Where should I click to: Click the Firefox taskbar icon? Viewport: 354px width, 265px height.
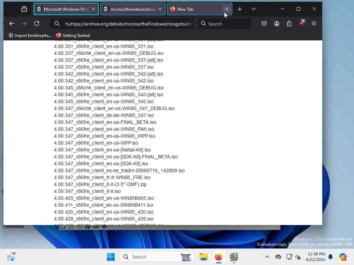(x=218, y=257)
